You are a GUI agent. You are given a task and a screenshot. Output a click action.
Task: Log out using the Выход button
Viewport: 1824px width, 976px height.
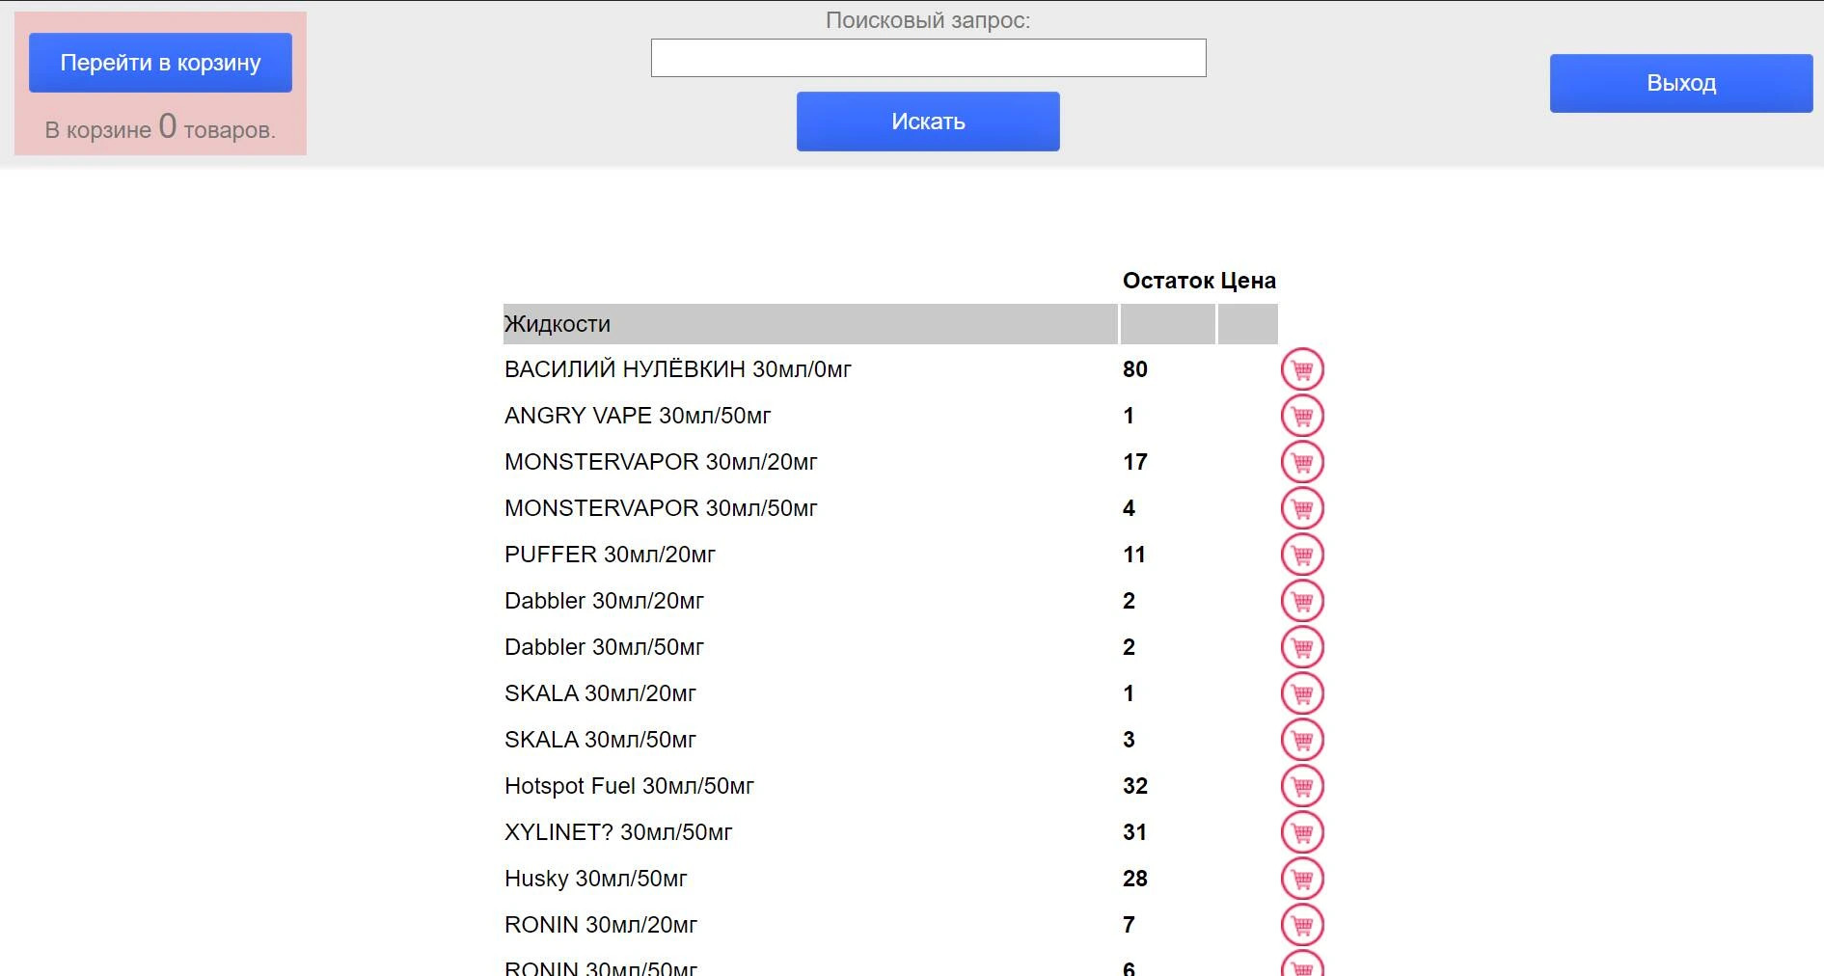pos(1680,83)
